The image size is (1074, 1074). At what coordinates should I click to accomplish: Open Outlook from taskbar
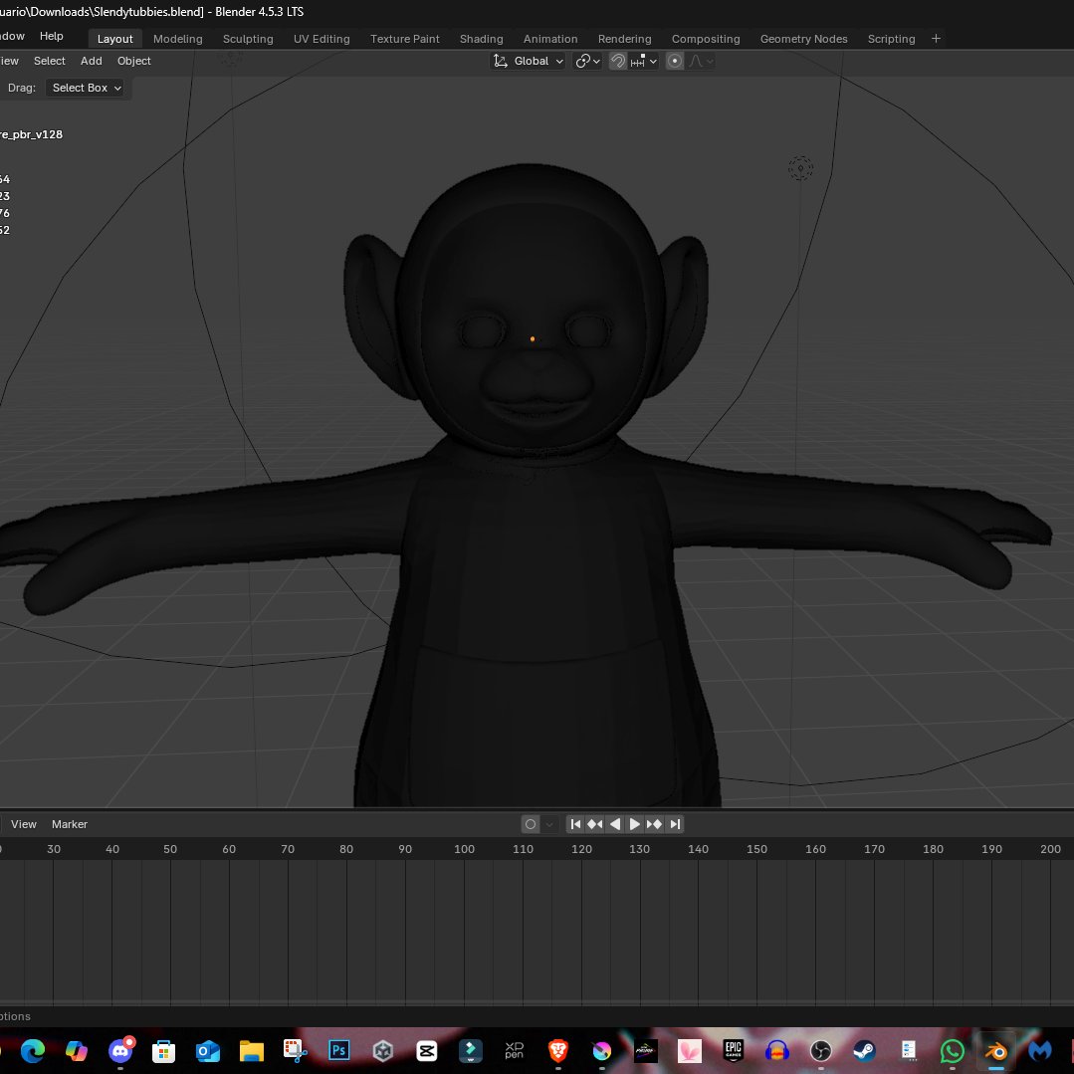tap(208, 1050)
